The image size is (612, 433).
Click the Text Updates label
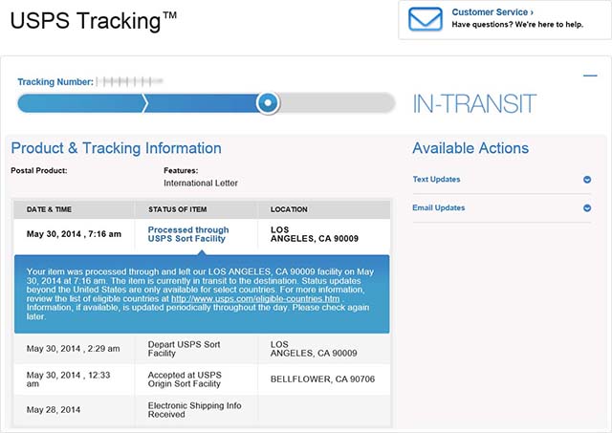tap(436, 179)
